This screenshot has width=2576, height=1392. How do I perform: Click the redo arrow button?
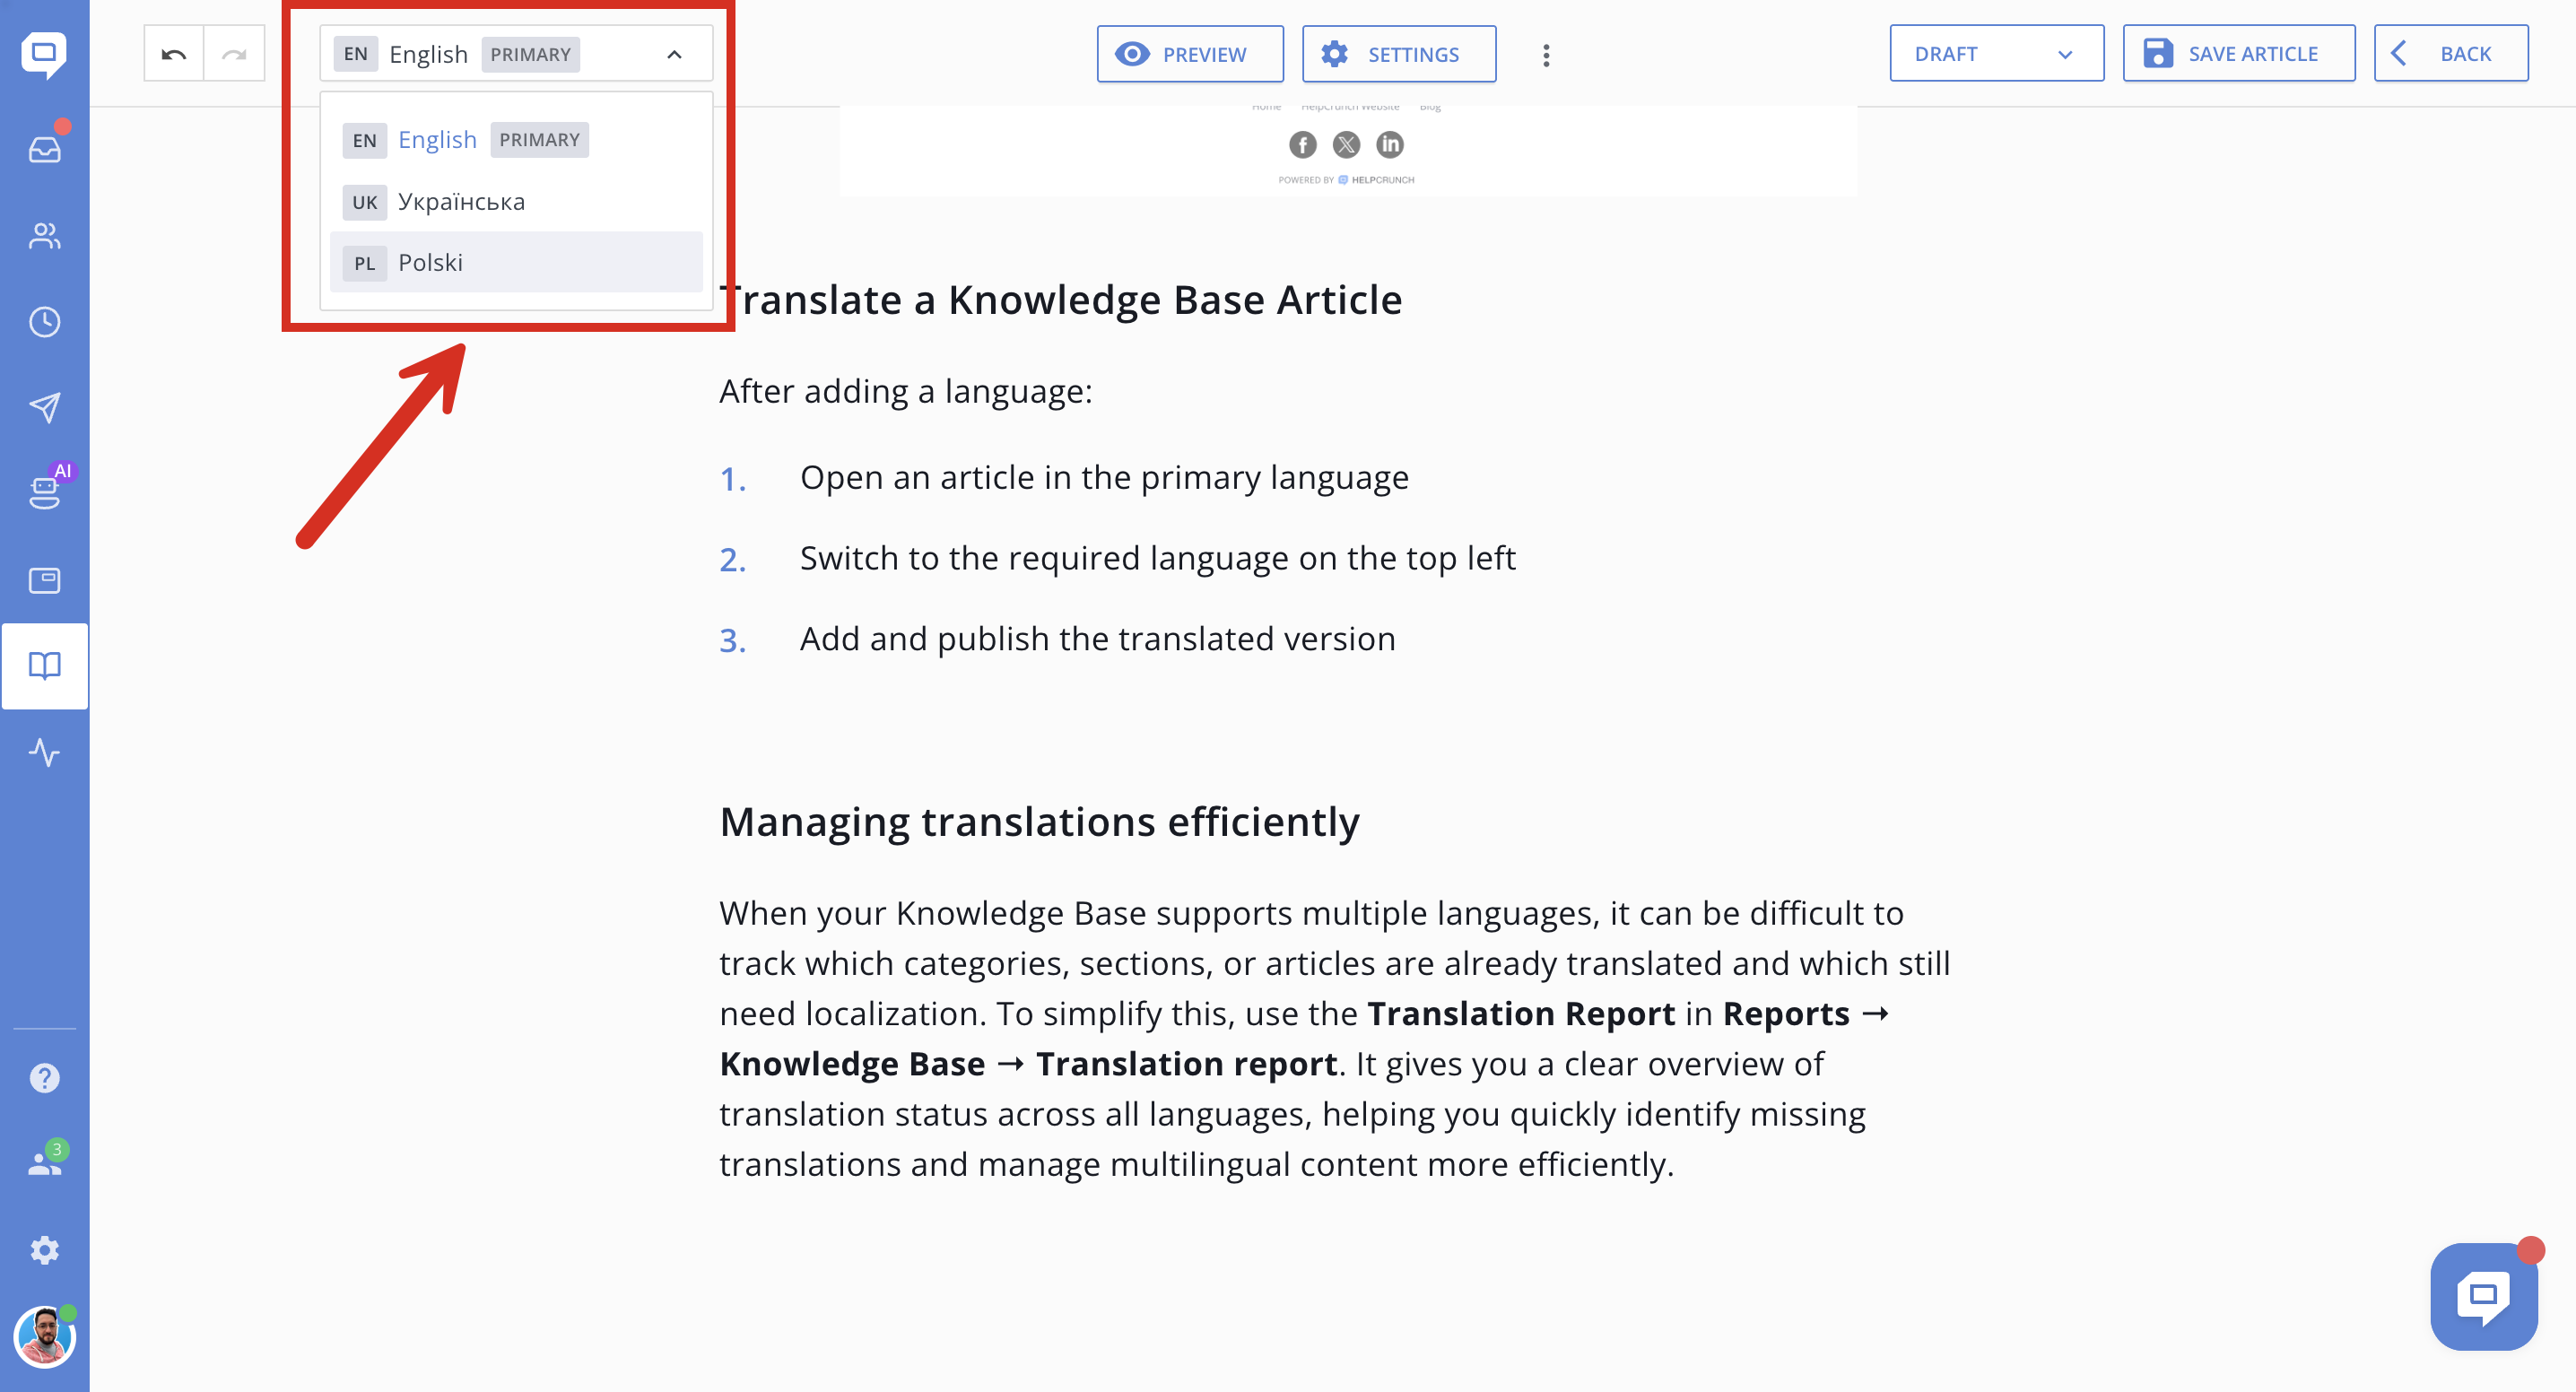click(x=234, y=54)
